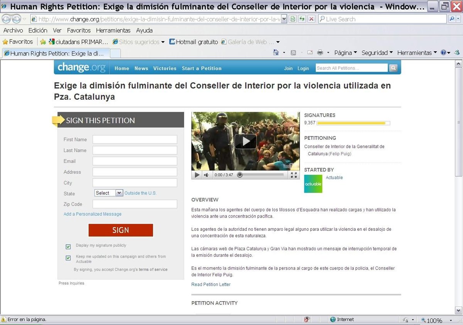Mute the video with the speaker icon
Image resolution: width=463 pixels, height=325 pixels.
[206, 175]
